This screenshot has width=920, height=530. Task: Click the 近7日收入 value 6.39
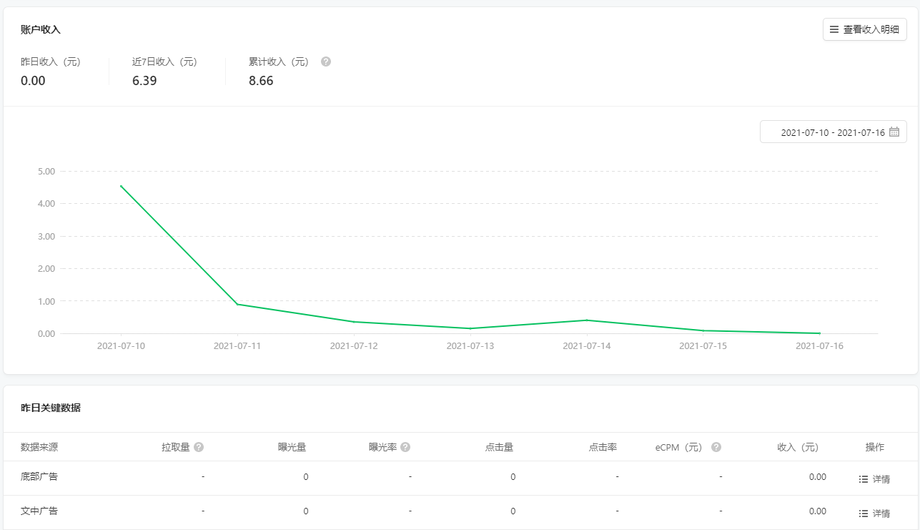144,81
